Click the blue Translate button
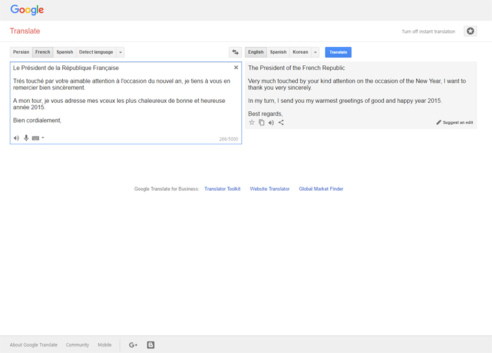This screenshot has height=353, width=492. pos(338,52)
